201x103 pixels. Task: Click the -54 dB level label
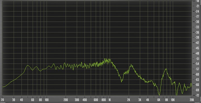coord(197,64)
